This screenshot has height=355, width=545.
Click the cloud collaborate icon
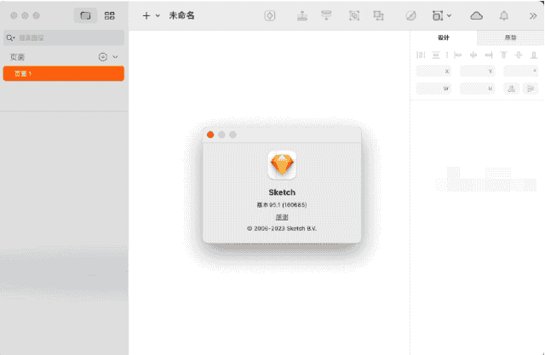coord(476,15)
